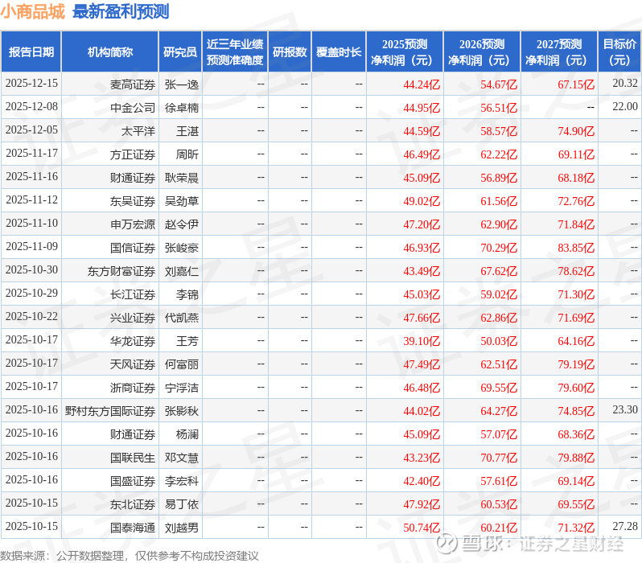Click analyst name 赵令伊

click(x=182, y=224)
